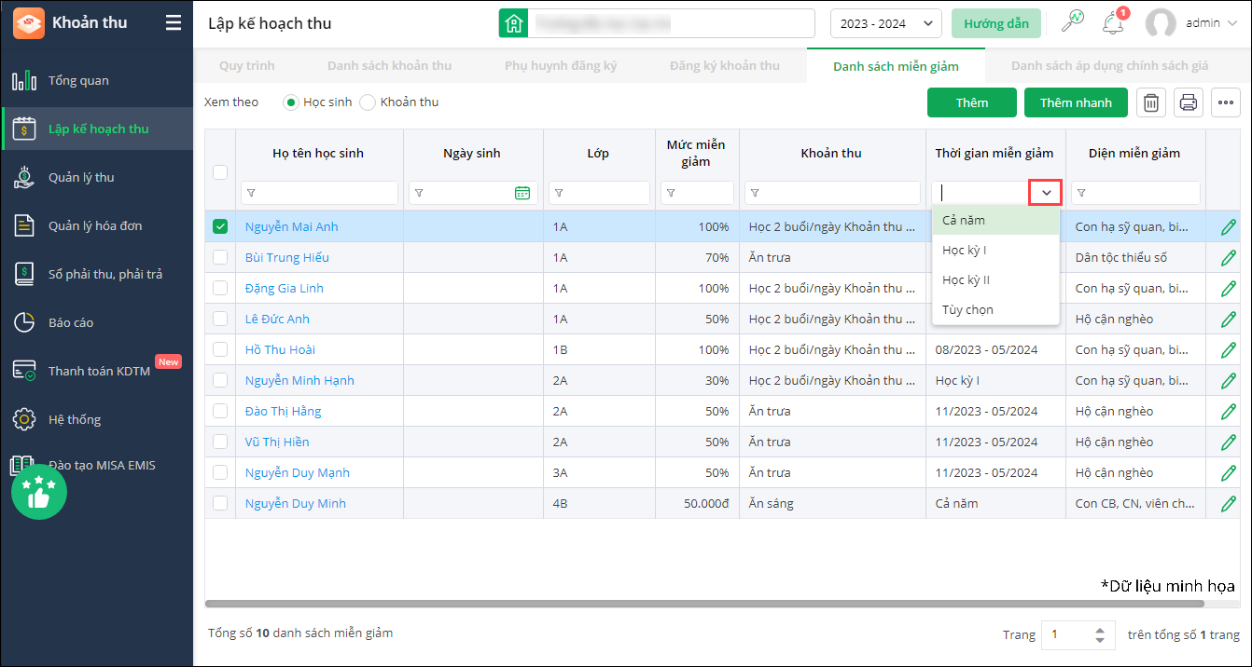
Task: Switch to Danh sách khoản thu tab
Action: (389, 66)
